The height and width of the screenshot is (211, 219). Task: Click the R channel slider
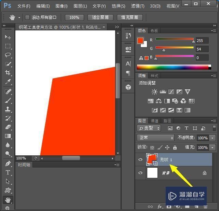point(175,39)
